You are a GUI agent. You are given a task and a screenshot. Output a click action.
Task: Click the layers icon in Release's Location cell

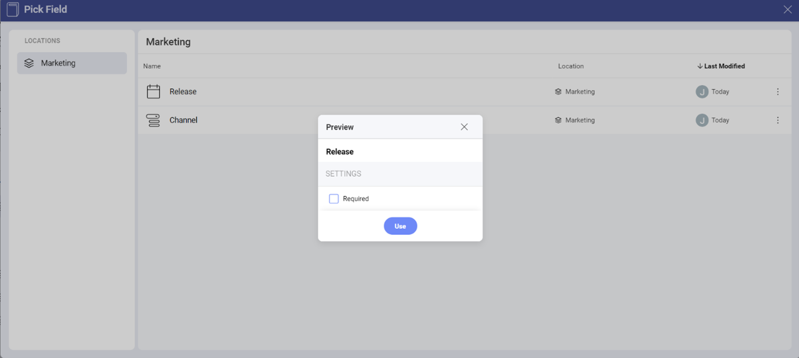pos(558,92)
